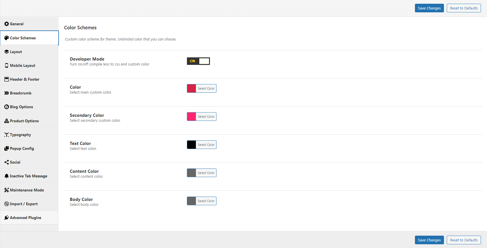The image size is (487, 248).
Task: Click the Inactive Tab Message bell icon
Action: (7, 176)
